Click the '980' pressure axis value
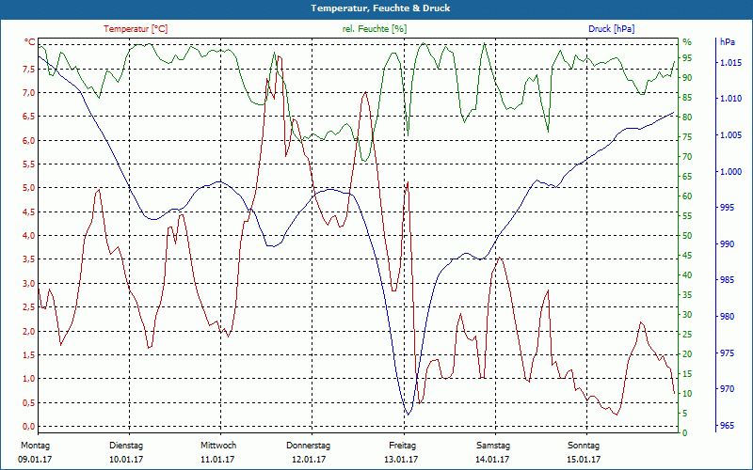This screenshot has width=753, height=470. 727,317
